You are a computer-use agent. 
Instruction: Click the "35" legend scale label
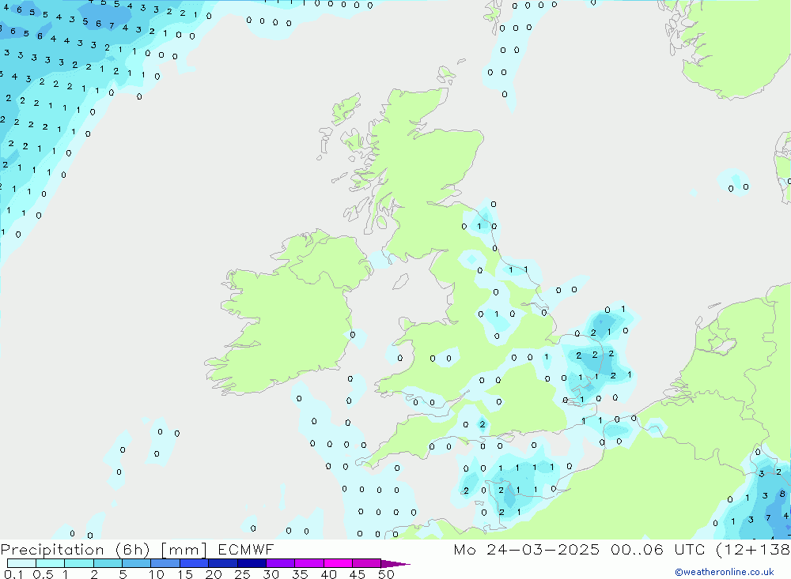300,574
